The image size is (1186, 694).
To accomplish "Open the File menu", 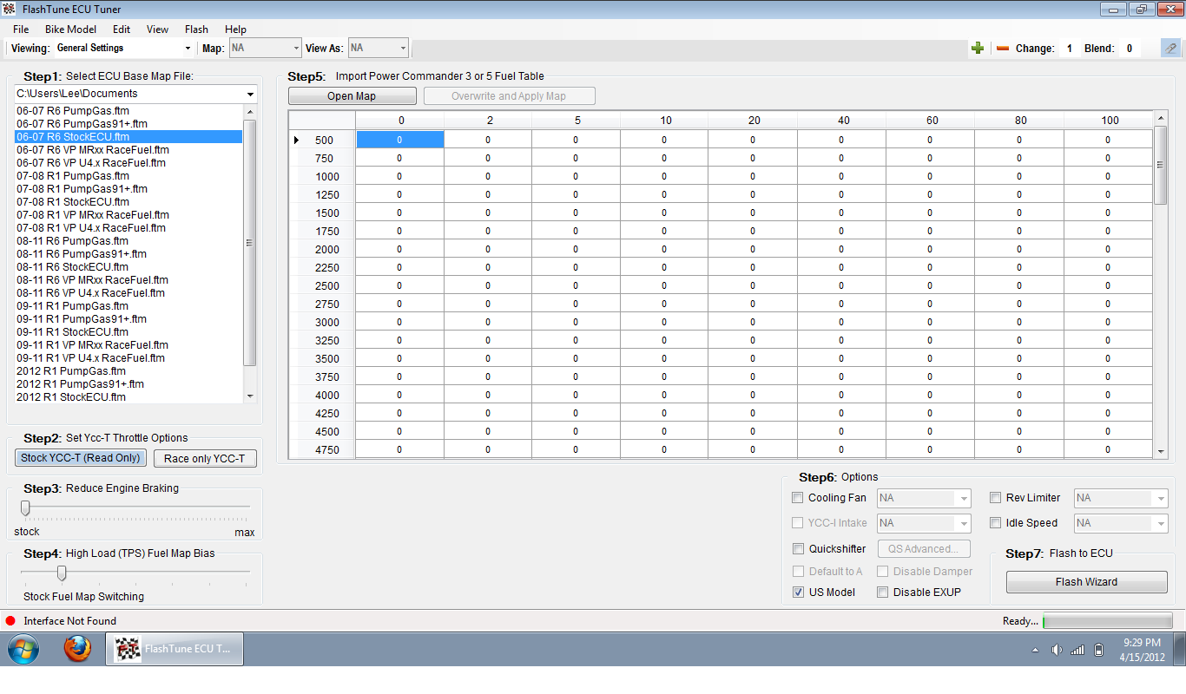I will 21,29.
